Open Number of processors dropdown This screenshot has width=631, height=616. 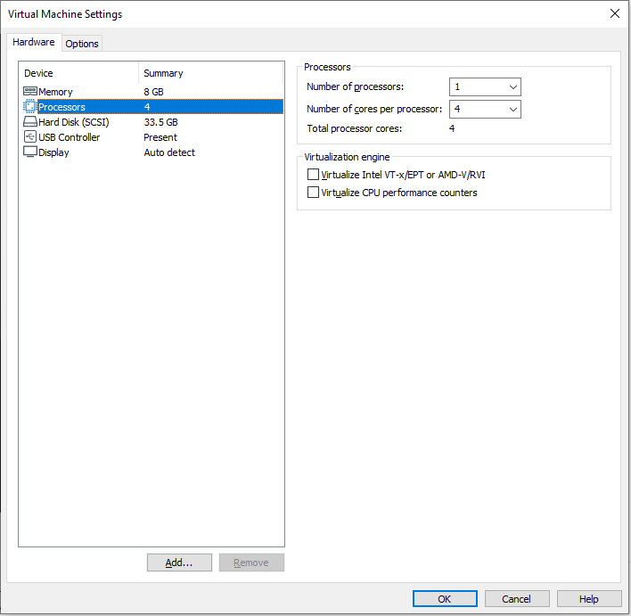(x=485, y=87)
